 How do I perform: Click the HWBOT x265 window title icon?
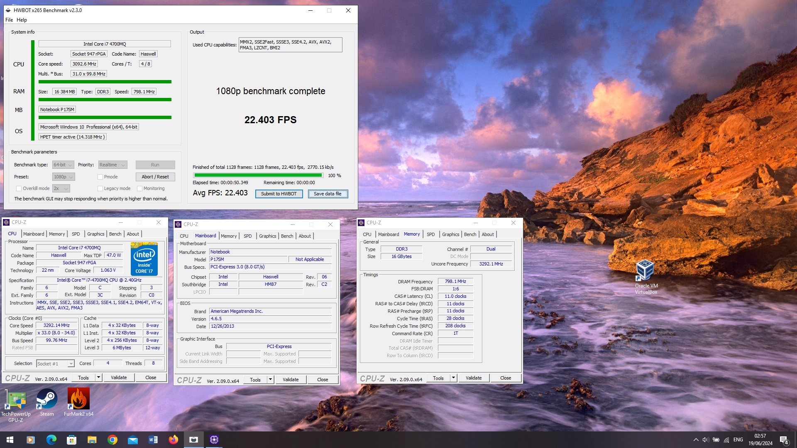pos(8,10)
